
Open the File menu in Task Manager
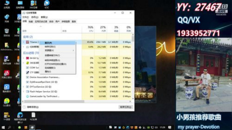click(x=25, y=17)
